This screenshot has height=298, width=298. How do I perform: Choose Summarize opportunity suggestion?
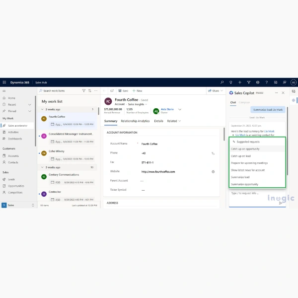click(x=257, y=184)
